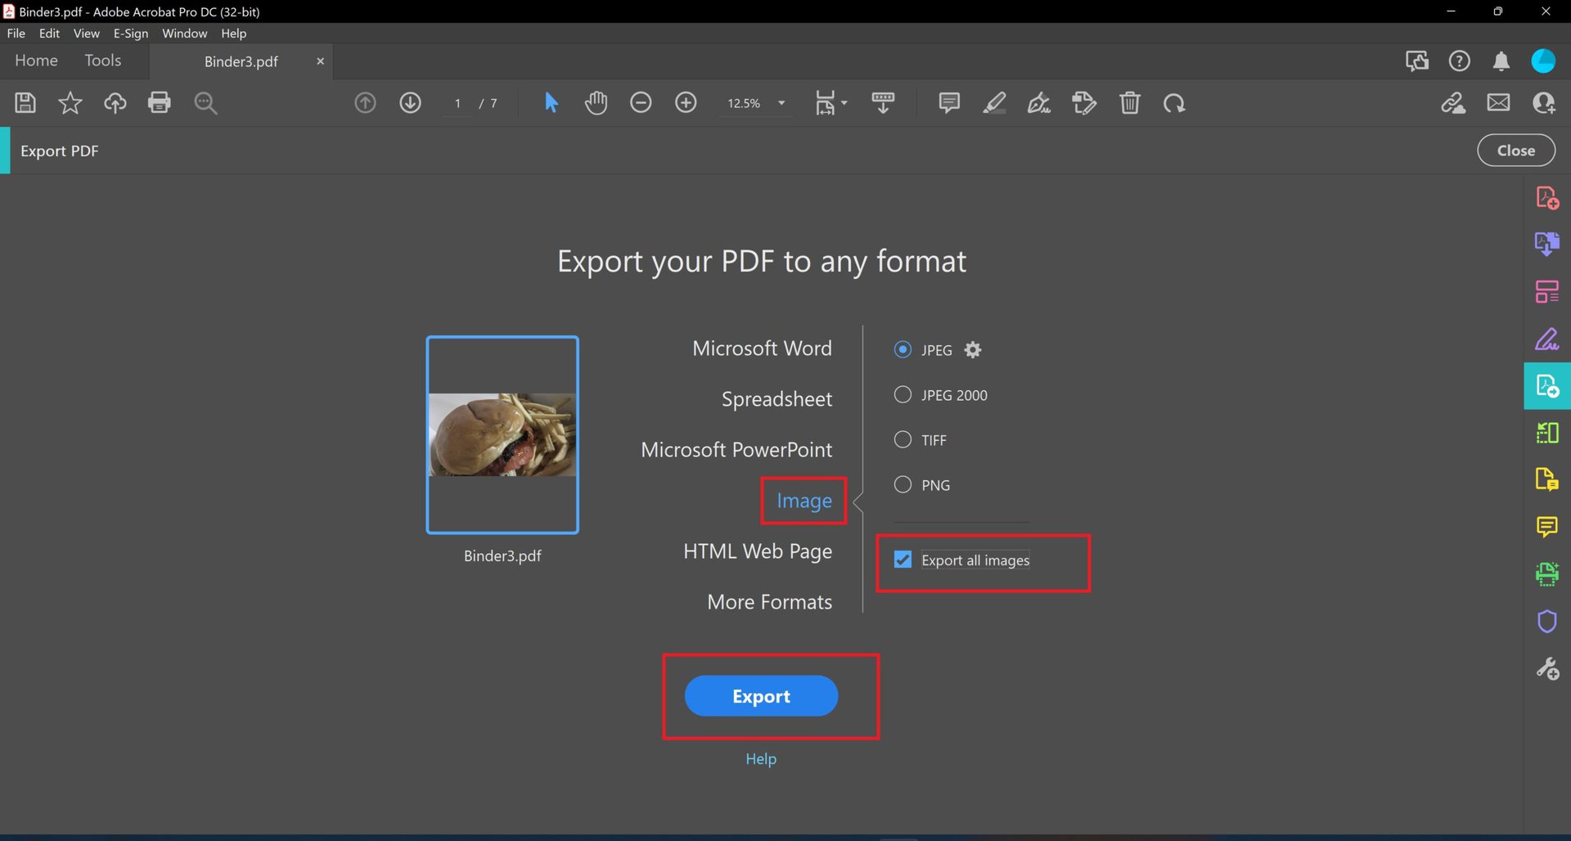Viewport: 1571px width, 841px height.
Task: Open the Window menu
Action: pos(184,34)
